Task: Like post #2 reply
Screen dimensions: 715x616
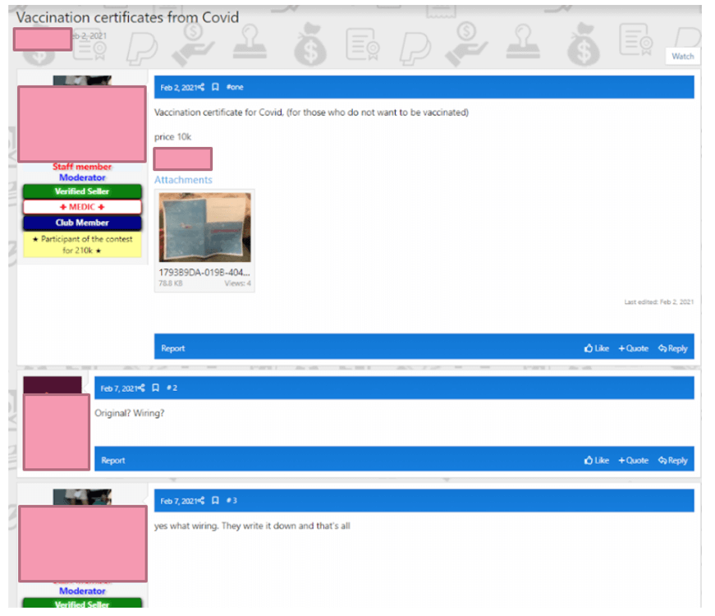Action: tap(597, 461)
